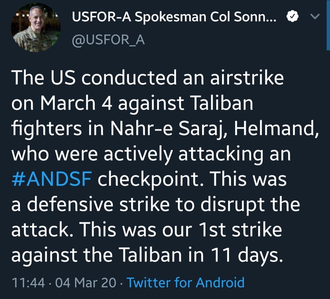Viewport: 330px width, 299px height.
Task: Click the @USFOR_A handle
Action: (108, 40)
